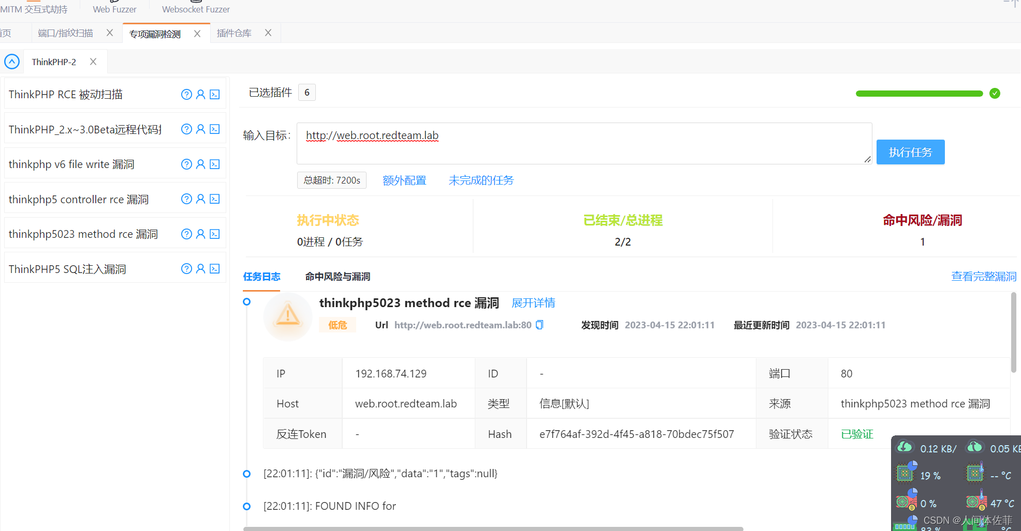Open MITM 交互式劫持 from the top toolbar
Screen dimensions: 1021x531
pyautogui.click(x=35, y=9)
